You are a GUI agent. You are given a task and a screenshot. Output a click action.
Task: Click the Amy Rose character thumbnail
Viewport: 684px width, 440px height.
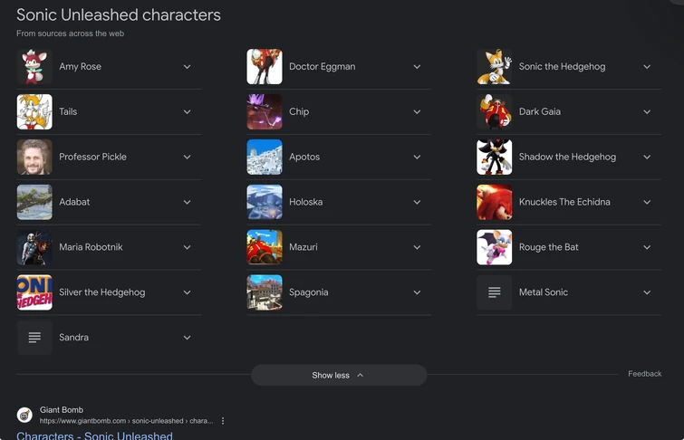(34, 67)
